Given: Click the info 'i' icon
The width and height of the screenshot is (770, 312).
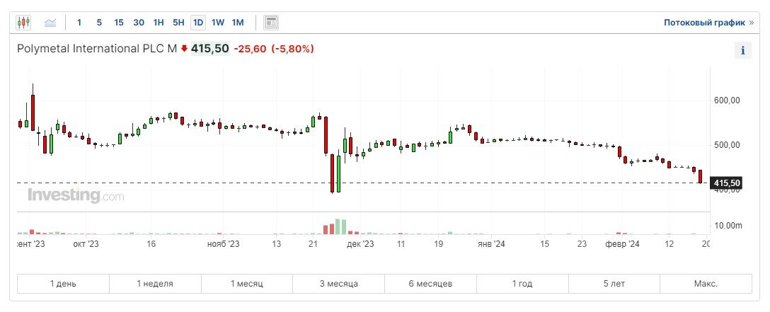Looking at the screenshot, I should (743, 50).
